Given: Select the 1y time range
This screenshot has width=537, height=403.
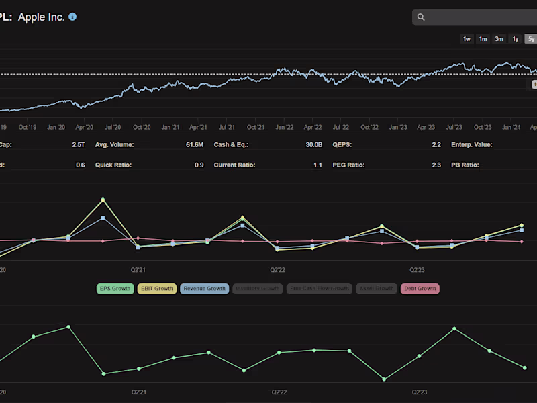Looking at the screenshot, I should coord(515,39).
